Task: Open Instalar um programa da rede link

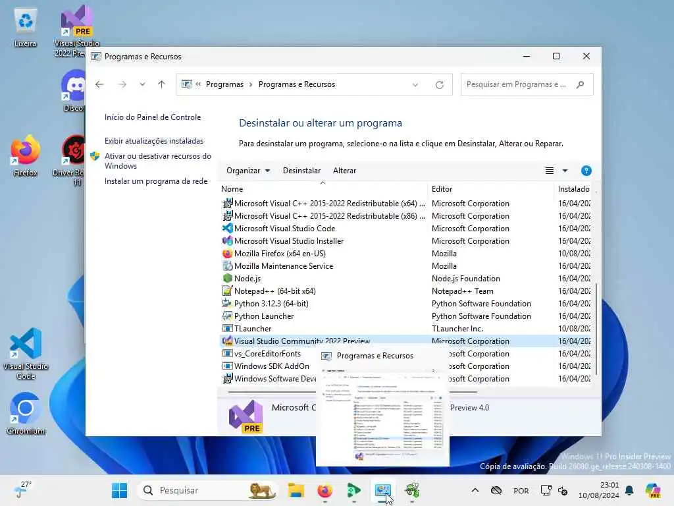Action: pos(155,181)
